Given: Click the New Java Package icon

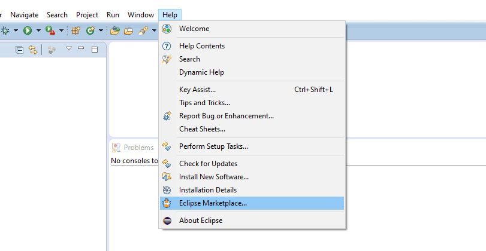Looking at the screenshot, I should coord(76,30).
